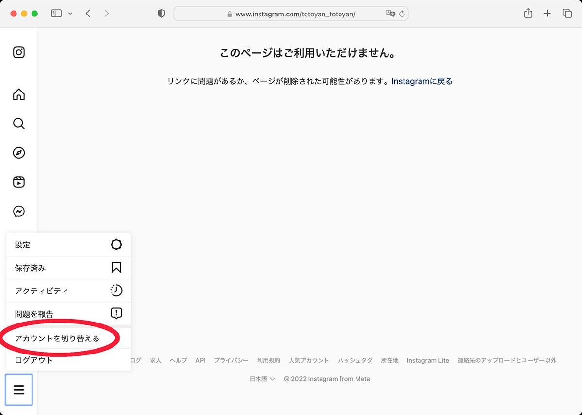
Task: Click the Safari Share button
Action: (x=528, y=14)
